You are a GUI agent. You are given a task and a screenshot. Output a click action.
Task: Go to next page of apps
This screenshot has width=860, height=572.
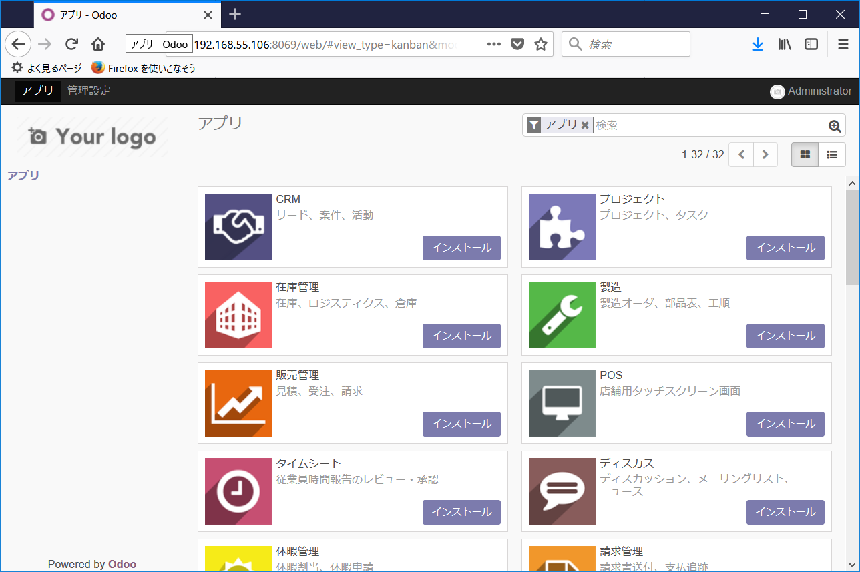point(765,154)
